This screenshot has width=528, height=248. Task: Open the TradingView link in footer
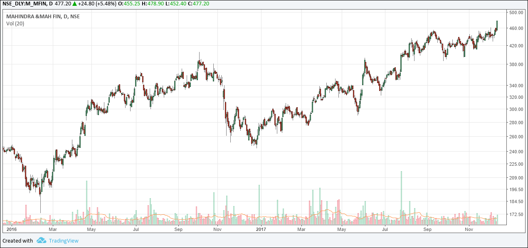pos(63,241)
